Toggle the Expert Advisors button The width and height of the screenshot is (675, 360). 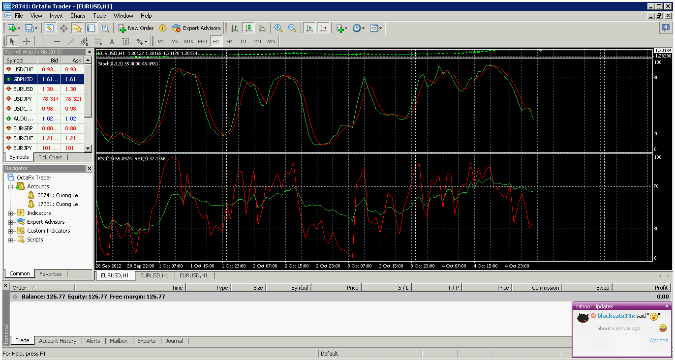197,28
